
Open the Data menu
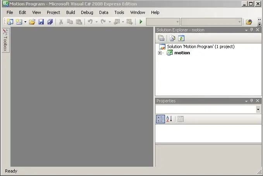(x=103, y=12)
